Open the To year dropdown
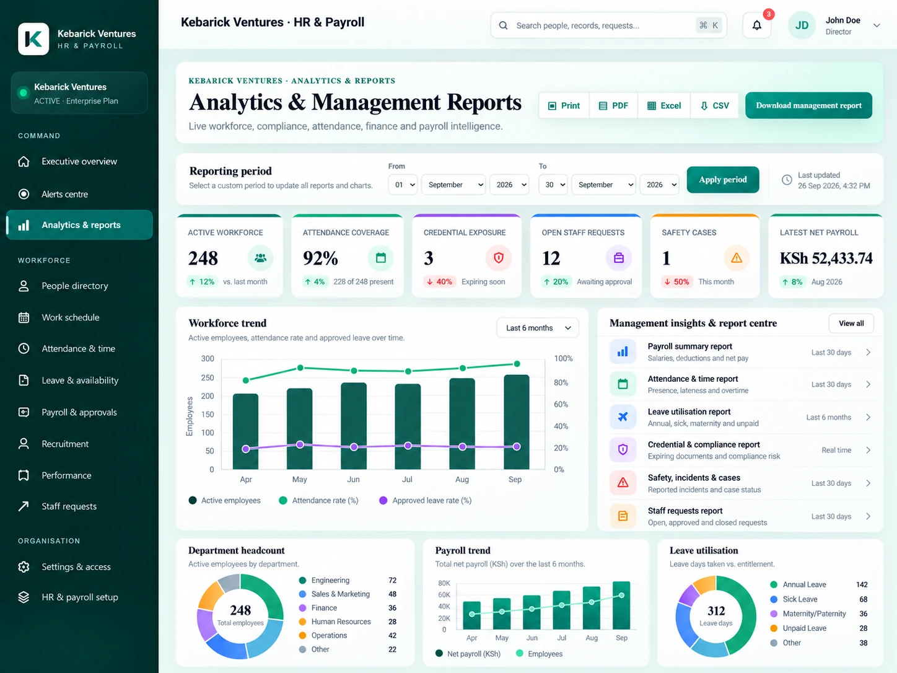 659,185
